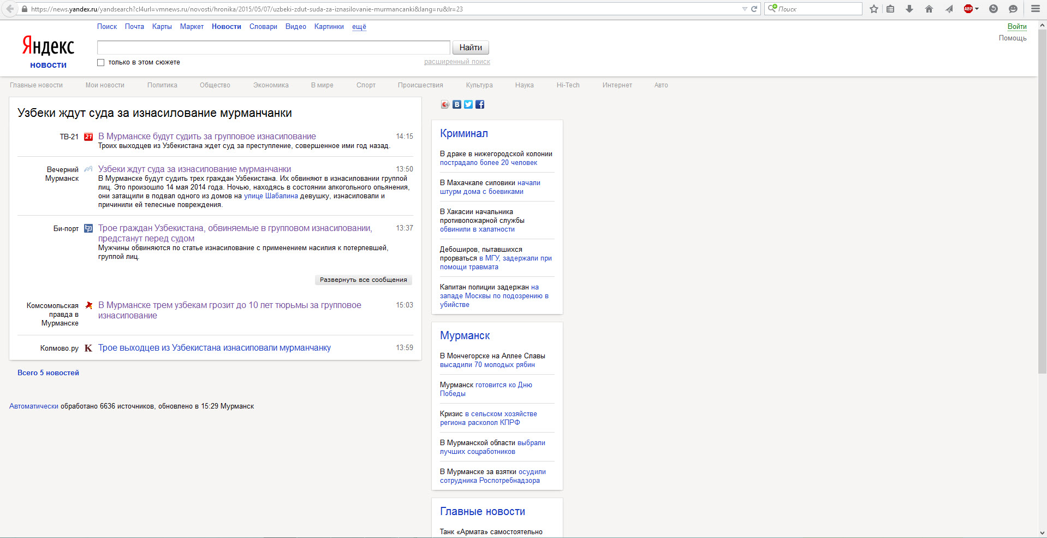Click the Вечерний Мурманск source favicon

88,169
